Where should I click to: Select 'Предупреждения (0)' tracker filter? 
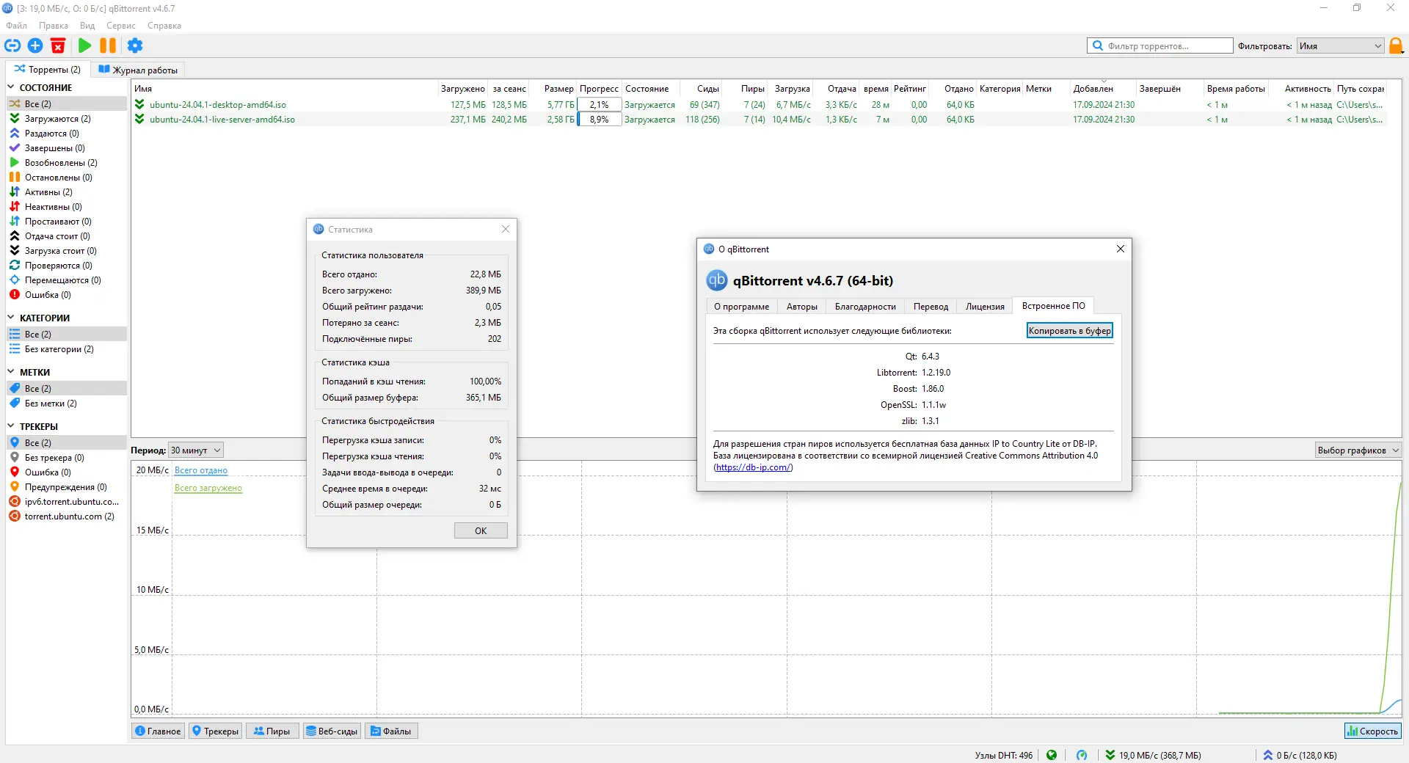click(x=67, y=487)
